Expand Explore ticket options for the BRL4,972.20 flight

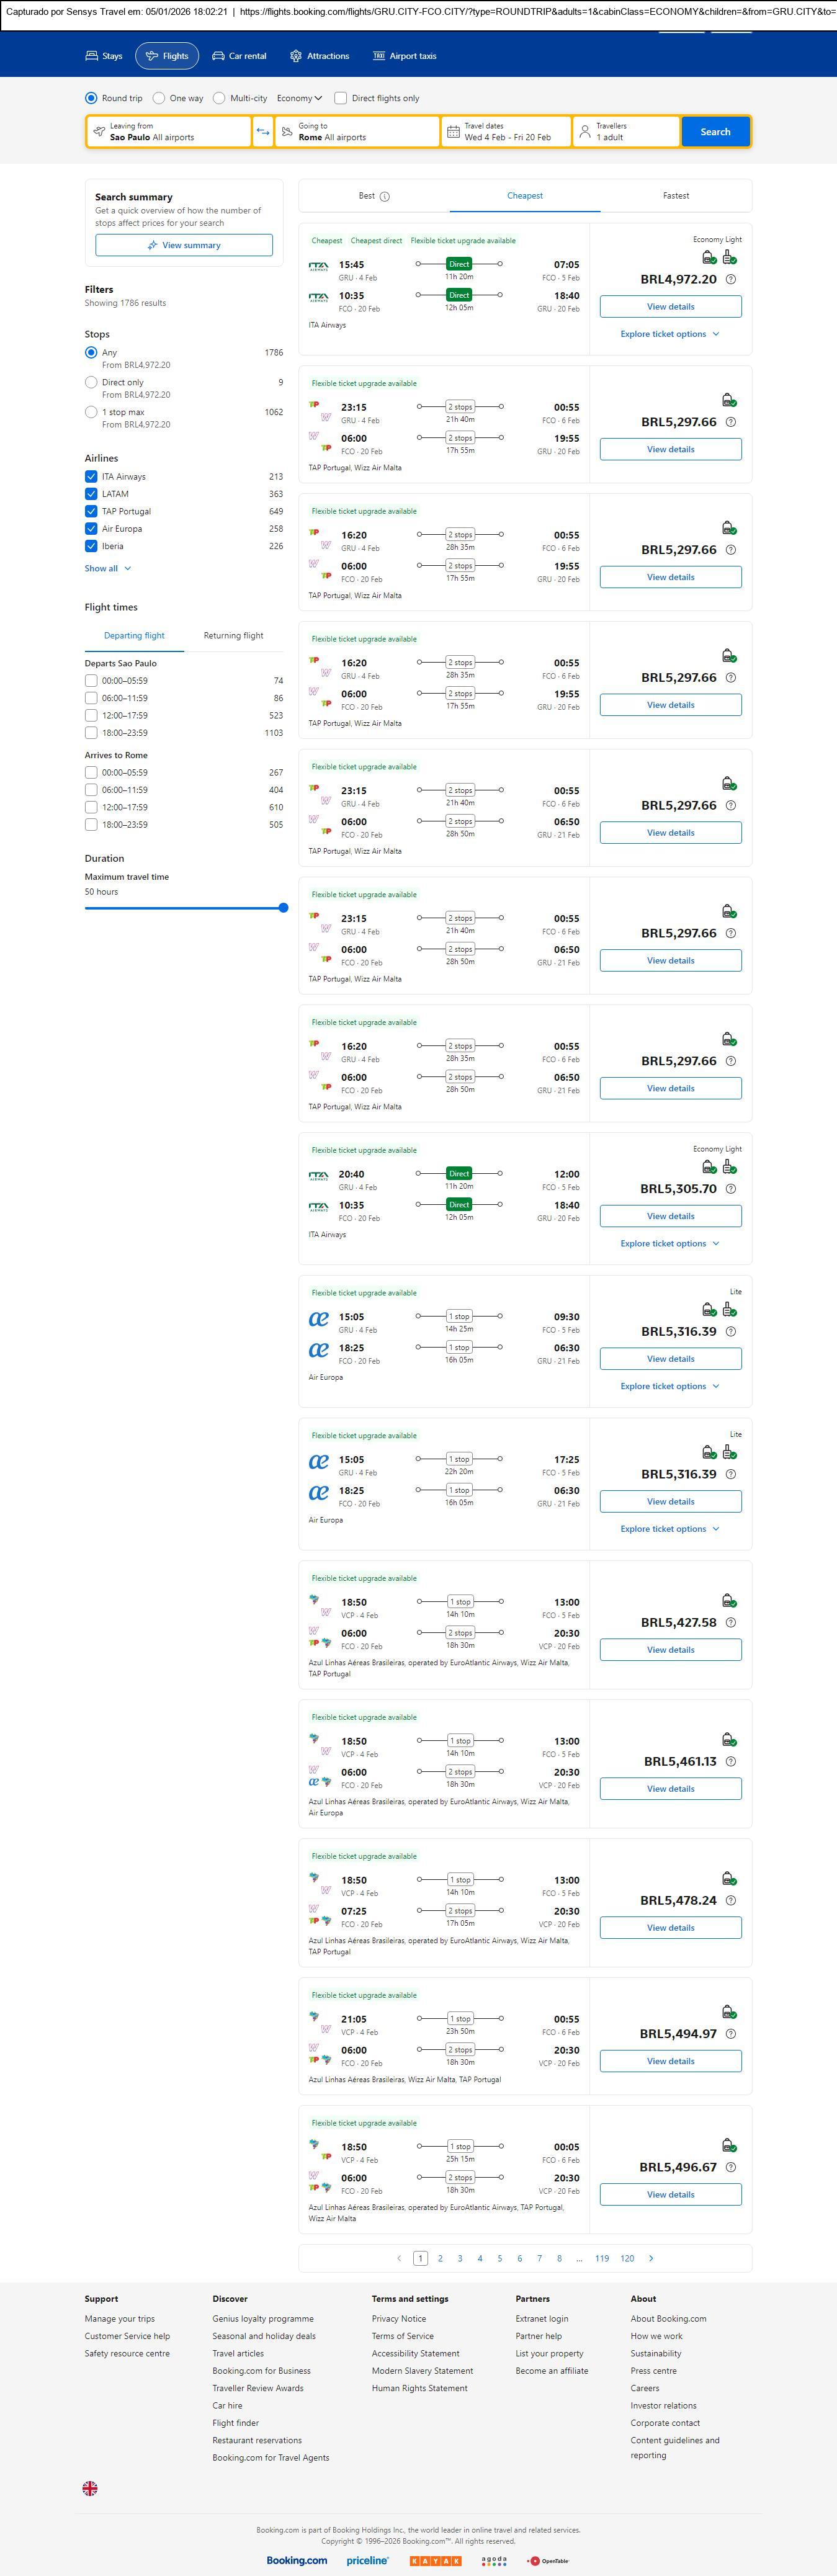tap(669, 334)
